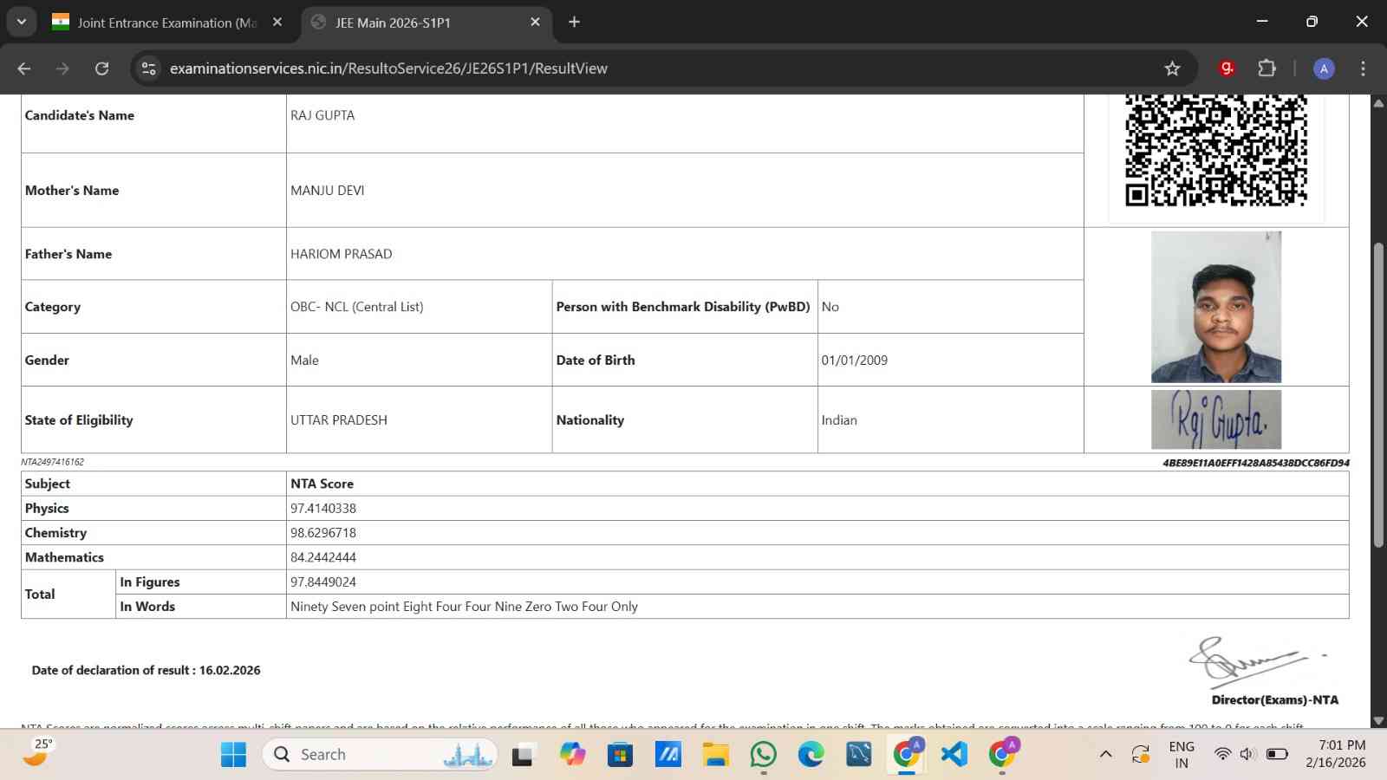Open File Explorer from the taskbar
The image size is (1387, 780).
(715, 755)
